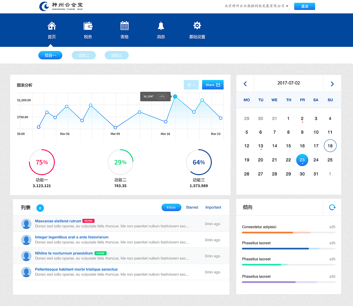
Task: Select the 项目三 tab
Action: (117, 55)
